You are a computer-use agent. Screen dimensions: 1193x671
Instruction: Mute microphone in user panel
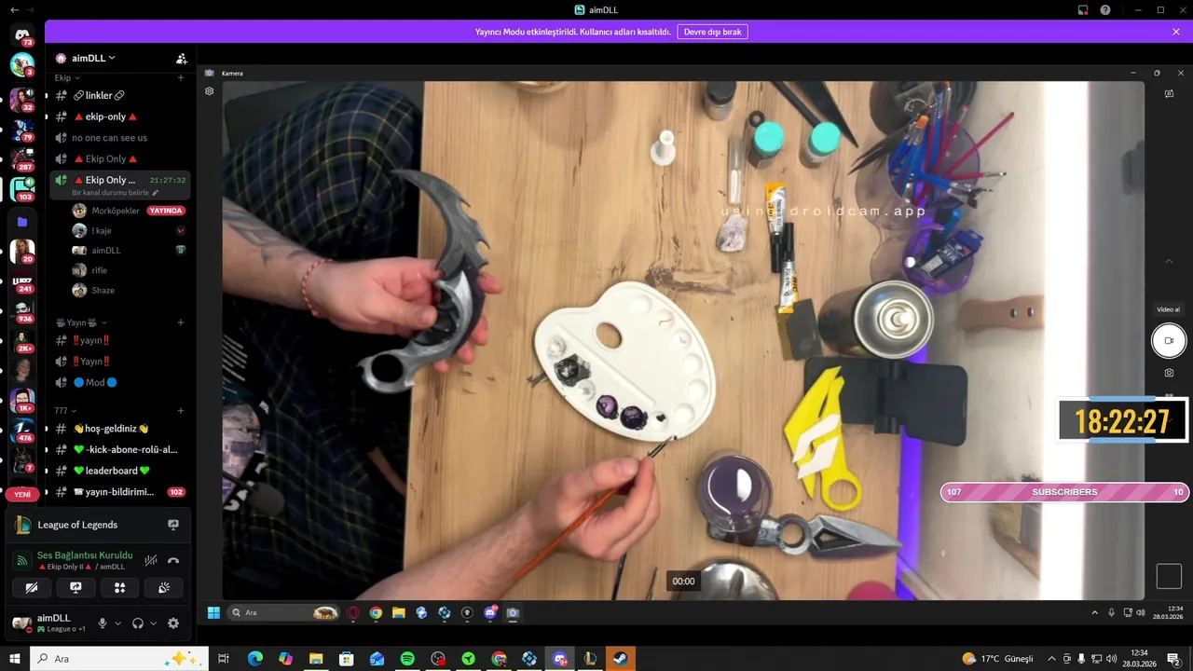[103, 623]
